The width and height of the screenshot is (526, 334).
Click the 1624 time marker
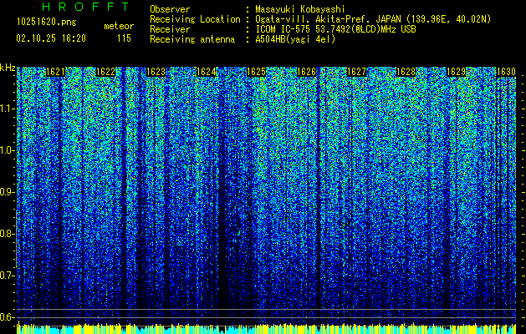[206, 72]
